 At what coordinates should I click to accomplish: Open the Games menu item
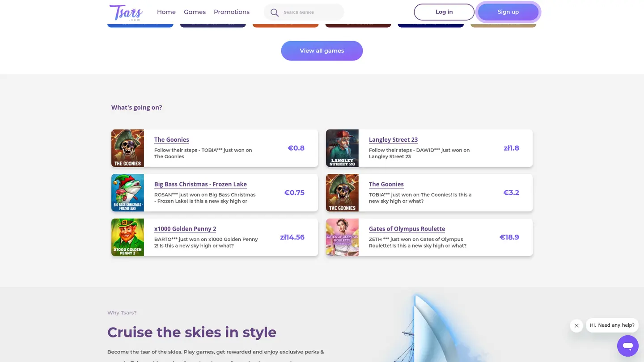tap(195, 12)
